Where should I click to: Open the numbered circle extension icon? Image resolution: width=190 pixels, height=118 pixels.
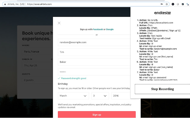(x=173, y=4)
